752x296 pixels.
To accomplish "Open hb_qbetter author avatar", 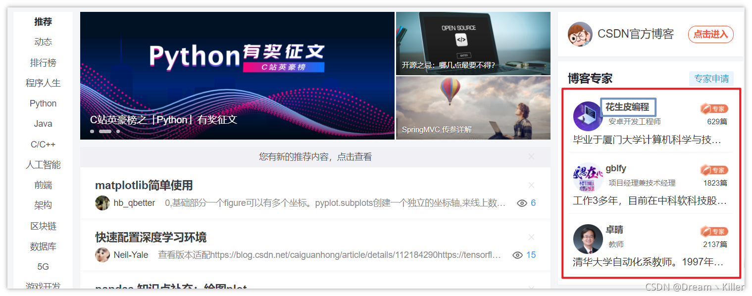I will tap(102, 203).
